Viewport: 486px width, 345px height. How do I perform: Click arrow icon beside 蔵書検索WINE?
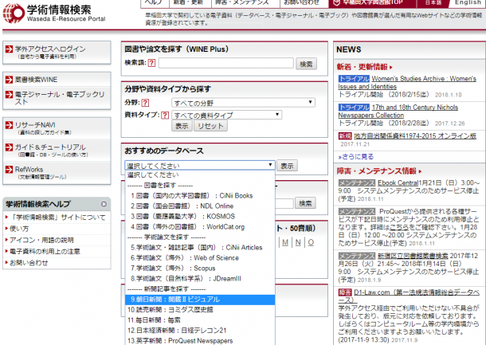10,80
